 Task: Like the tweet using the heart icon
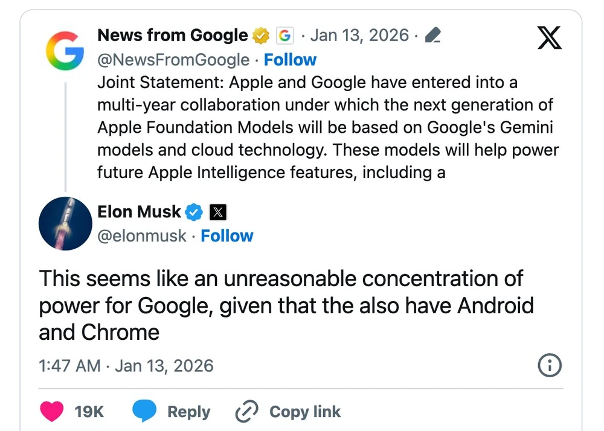(52, 411)
